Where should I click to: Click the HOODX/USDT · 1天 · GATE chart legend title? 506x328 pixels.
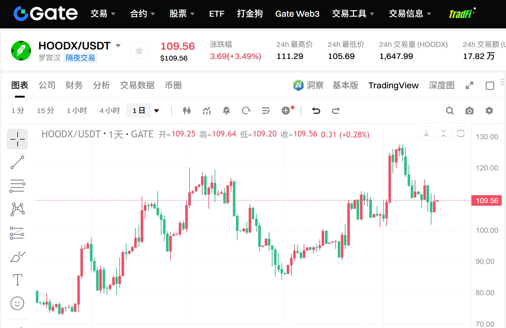point(97,134)
